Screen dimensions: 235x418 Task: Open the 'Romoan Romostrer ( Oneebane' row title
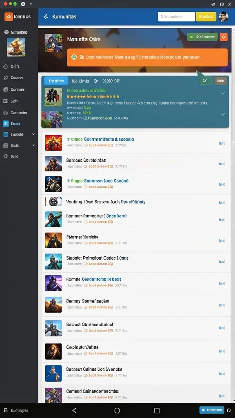tap(96, 216)
